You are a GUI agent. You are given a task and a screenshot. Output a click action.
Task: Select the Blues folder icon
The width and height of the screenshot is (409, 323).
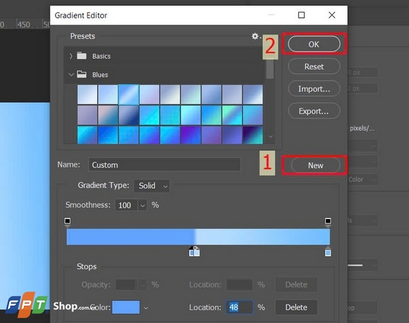click(x=82, y=74)
